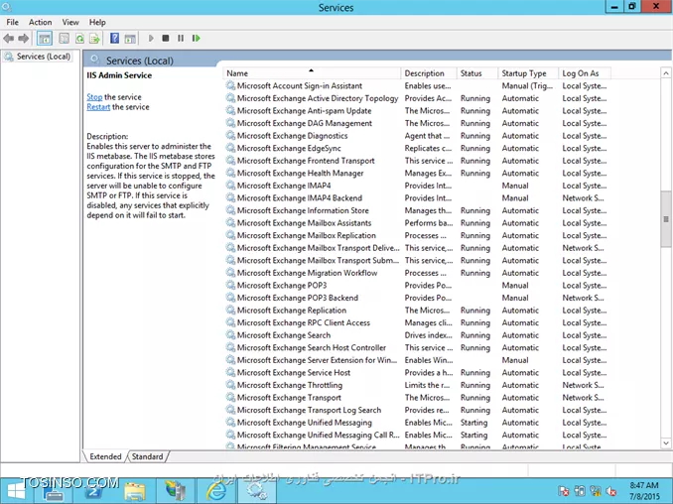
Task: Click the Restart Service icon in the toolbar
Action: point(197,39)
